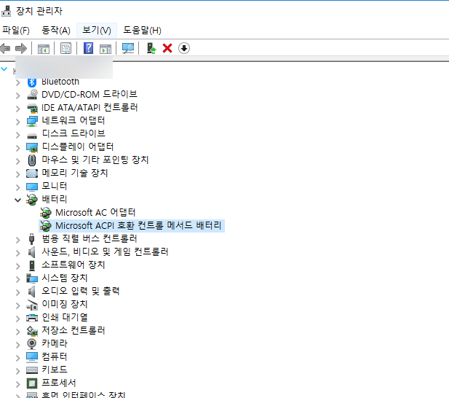
Task: Click the IDE ATA/ATAPI controller icon
Action: tap(32, 108)
